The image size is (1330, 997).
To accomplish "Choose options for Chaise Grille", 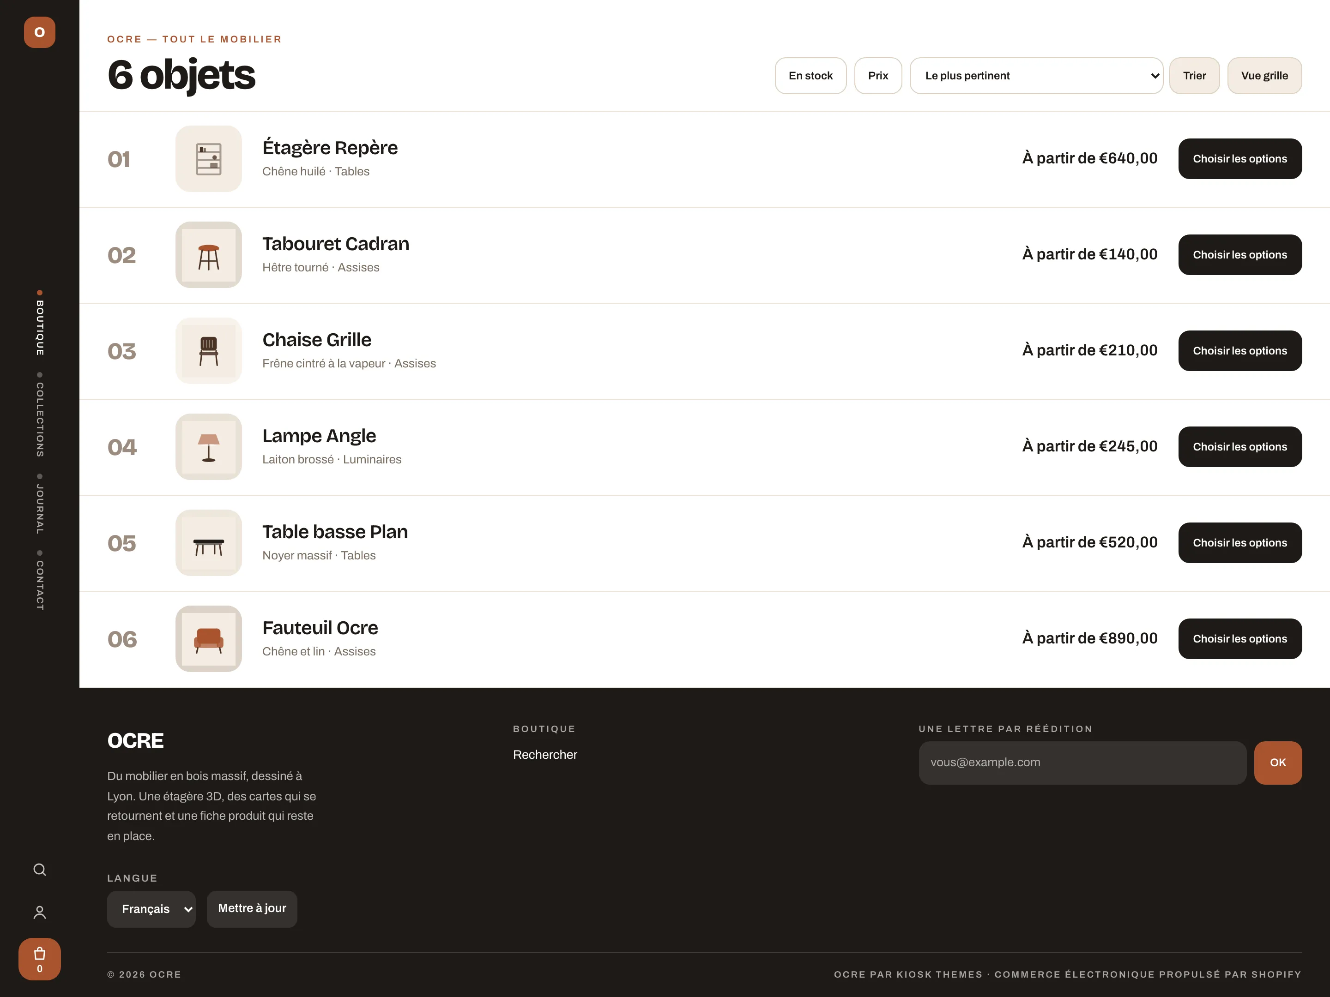I will (1240, 351).
